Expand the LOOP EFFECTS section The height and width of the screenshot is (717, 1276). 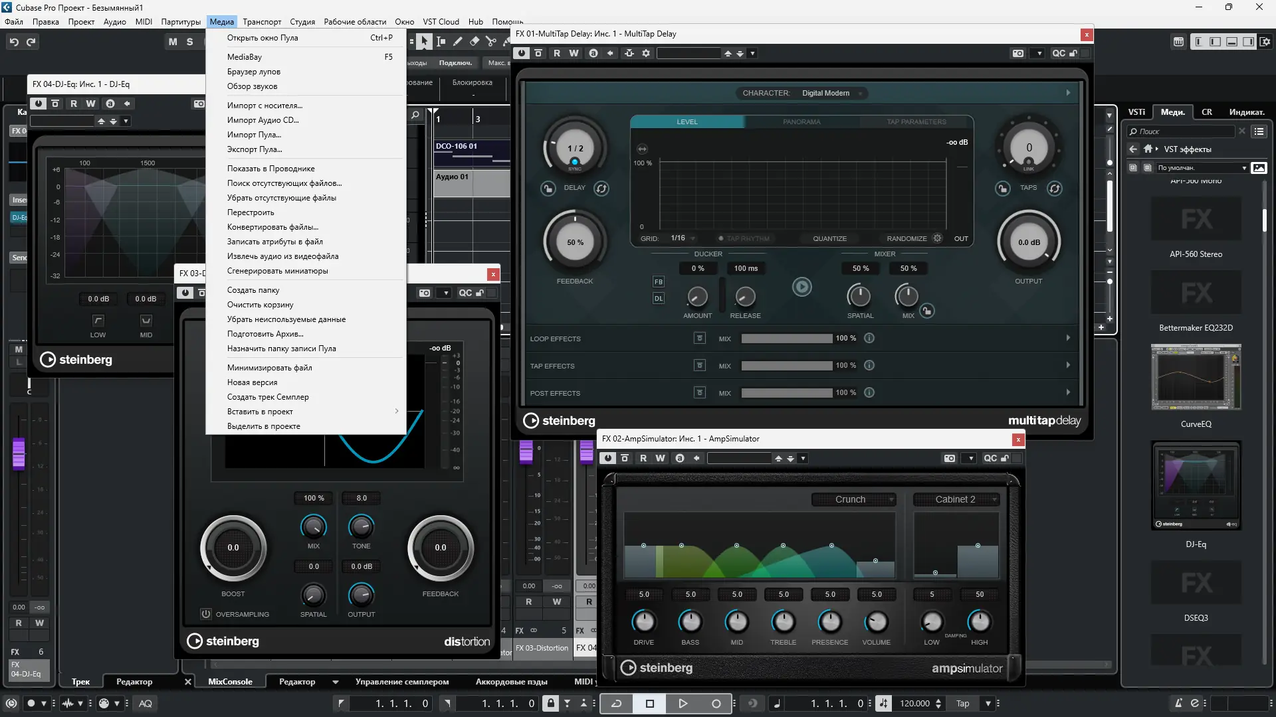[x=1068, y=338]
